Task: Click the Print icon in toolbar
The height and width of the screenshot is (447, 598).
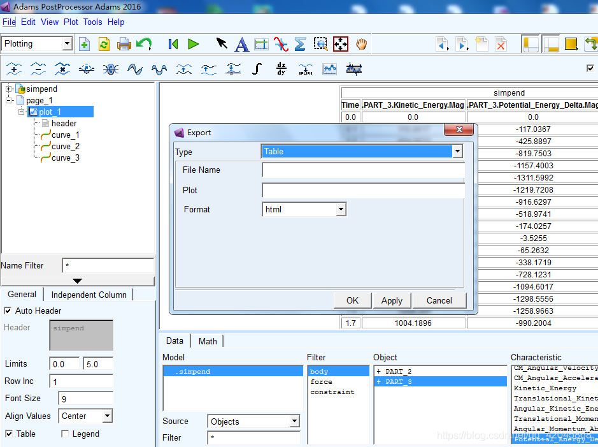Action: [x=124, y=44]
